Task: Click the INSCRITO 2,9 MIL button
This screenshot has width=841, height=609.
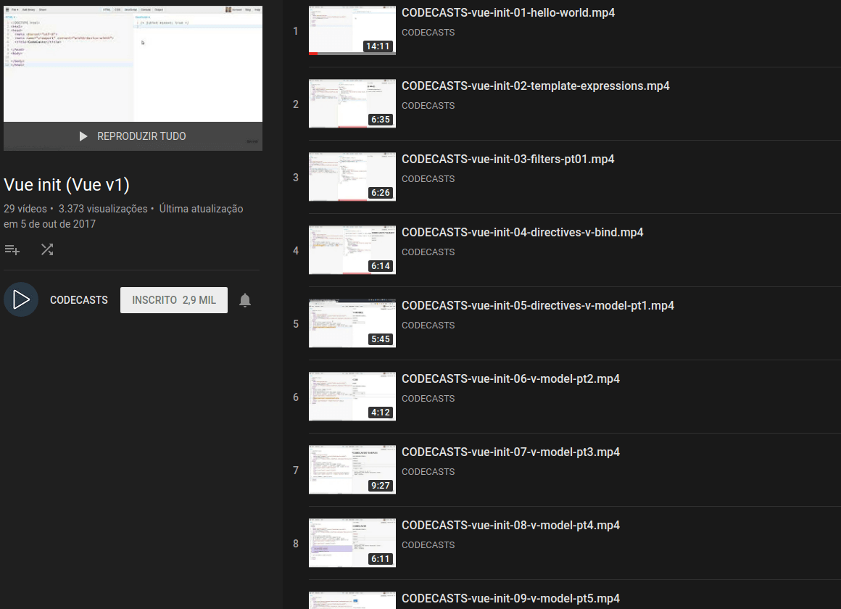Action: pyautogui.click(x=174, y=300)
